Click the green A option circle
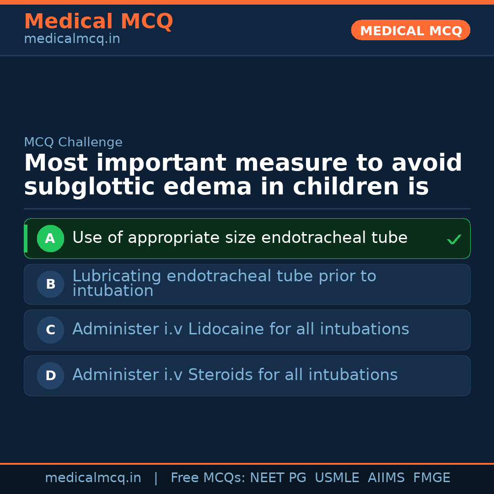The height and width of the screenshot is (494, 494). [x=50, y=238]
